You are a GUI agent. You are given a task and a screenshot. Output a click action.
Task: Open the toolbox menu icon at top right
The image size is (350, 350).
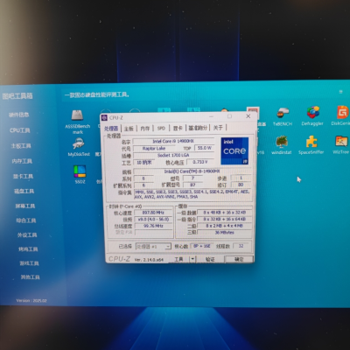click(x=340, y=92)
